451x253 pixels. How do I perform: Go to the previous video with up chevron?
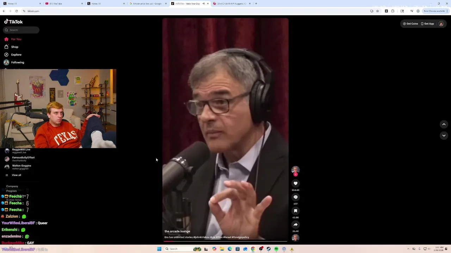point(444,124)
